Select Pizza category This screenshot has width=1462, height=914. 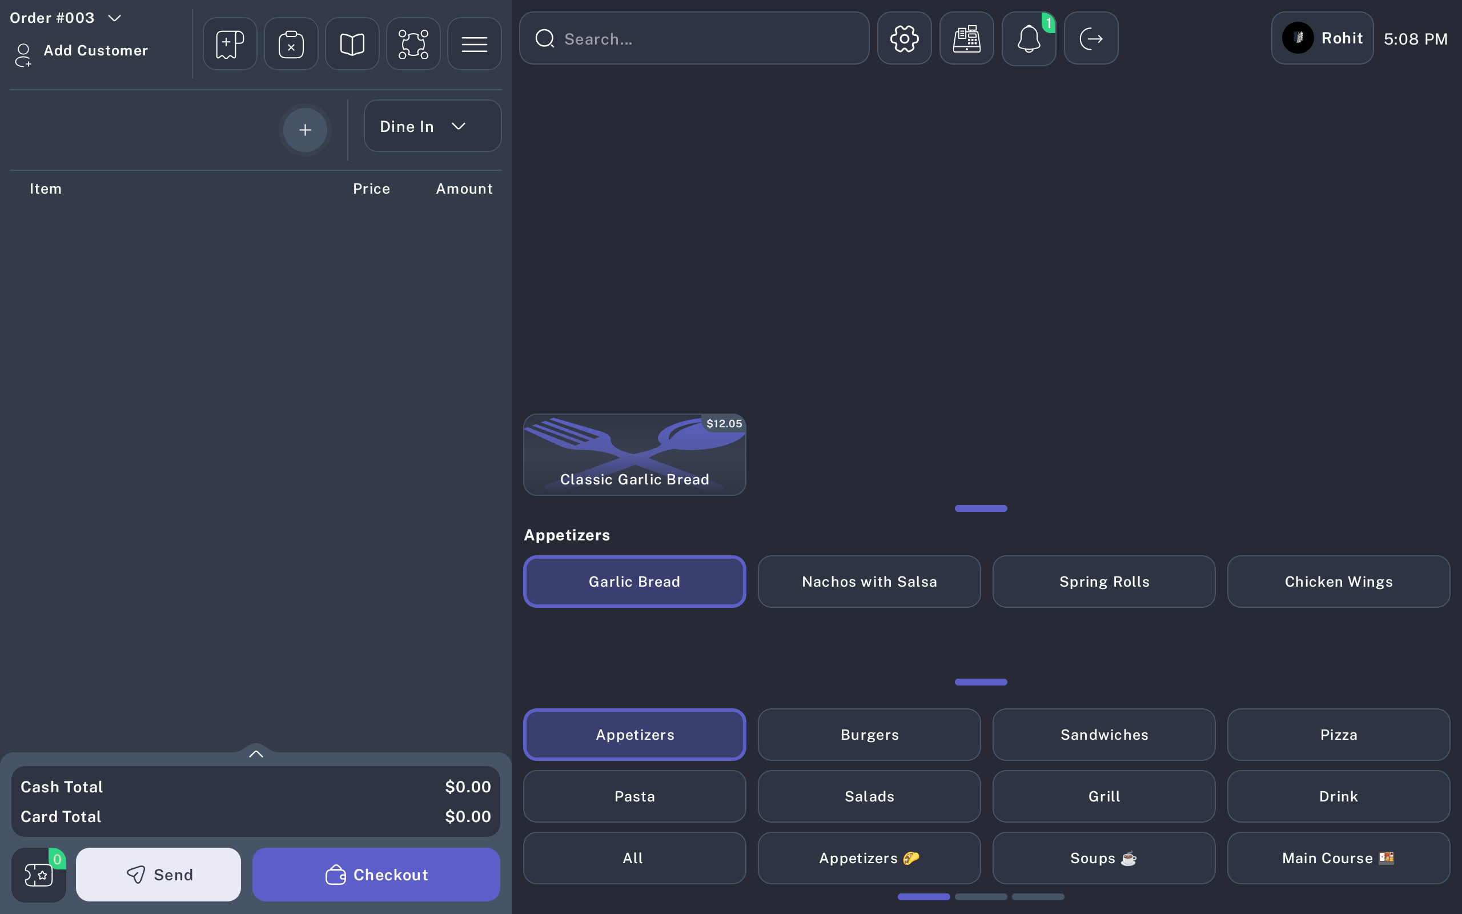(1339, 735)
